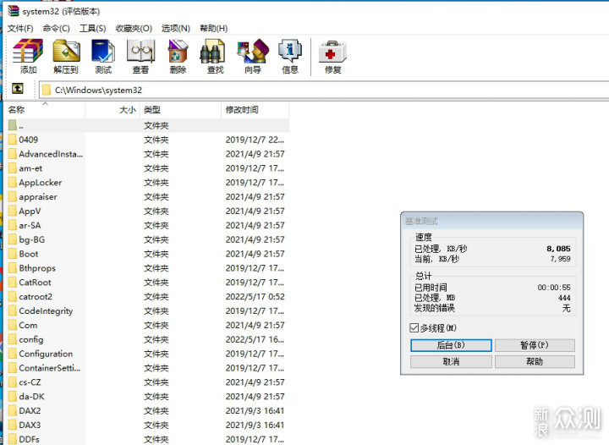Click the Test (测试) toolbar icon
Screen dimensions: 609x445
click(x=103, y=51)
